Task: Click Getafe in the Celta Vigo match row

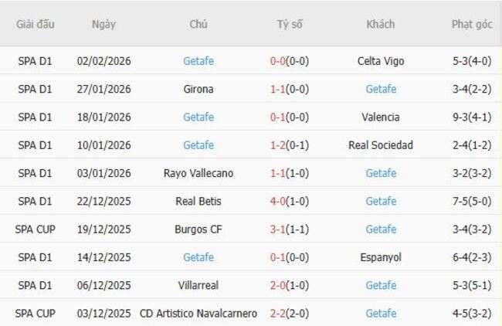Action: 198,61
